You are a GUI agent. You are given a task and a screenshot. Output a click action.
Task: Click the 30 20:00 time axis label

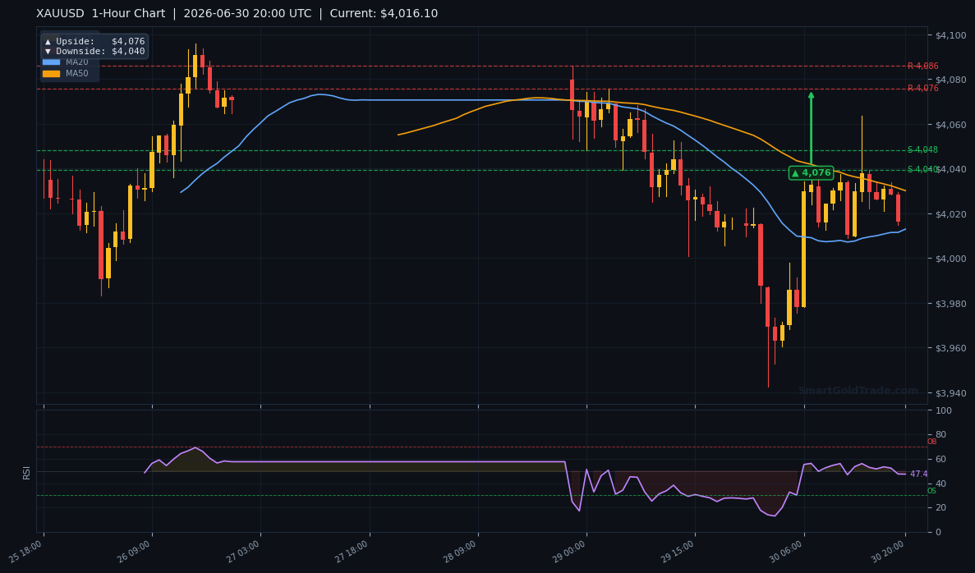(x=889, y=552)
